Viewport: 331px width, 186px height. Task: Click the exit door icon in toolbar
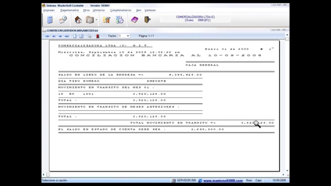[x=147, y=20]
